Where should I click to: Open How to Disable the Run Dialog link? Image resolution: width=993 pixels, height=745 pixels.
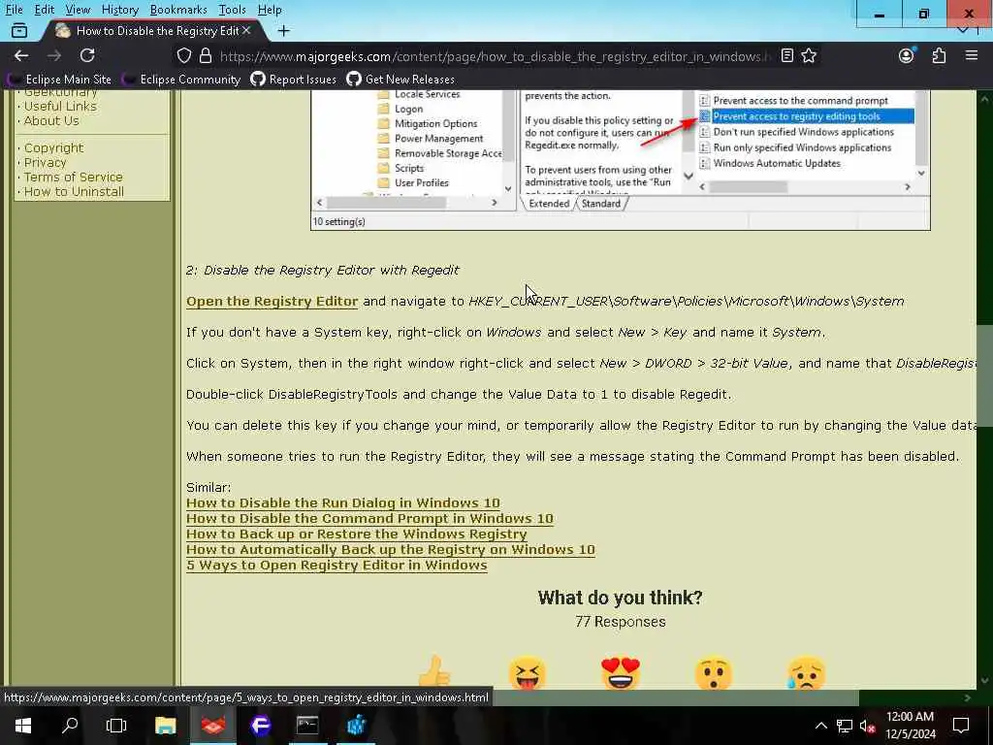pos(343,503)
